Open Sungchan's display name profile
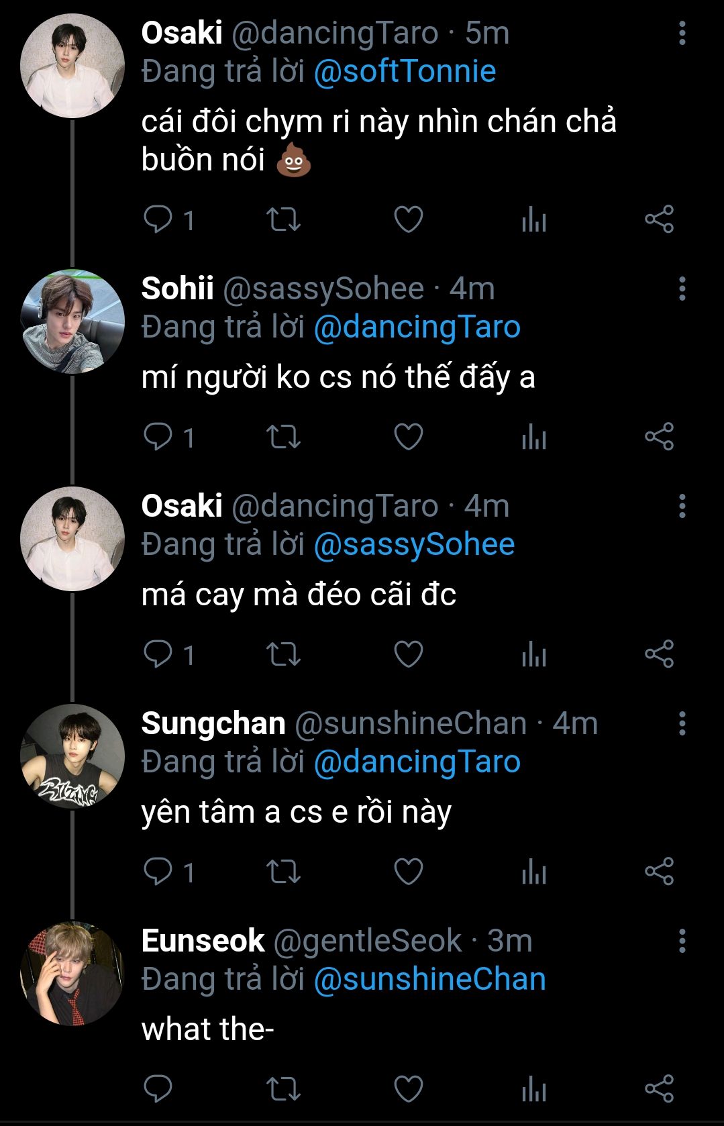Viewport: 724px width, 1126px height. [x=213, y=723]
